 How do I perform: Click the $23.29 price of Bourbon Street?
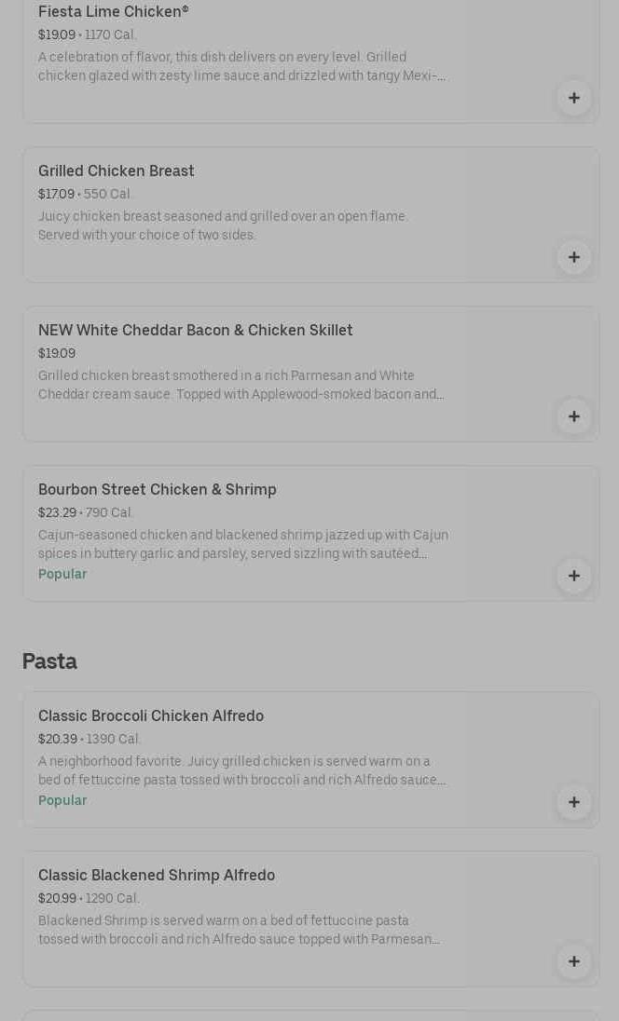point(57,513)
